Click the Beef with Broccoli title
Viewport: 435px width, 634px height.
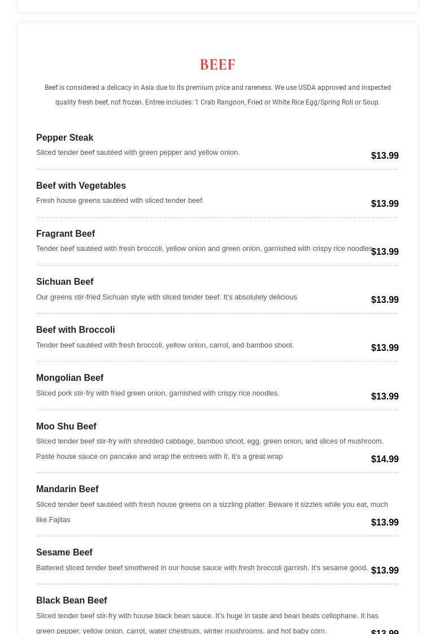[75, 329]
